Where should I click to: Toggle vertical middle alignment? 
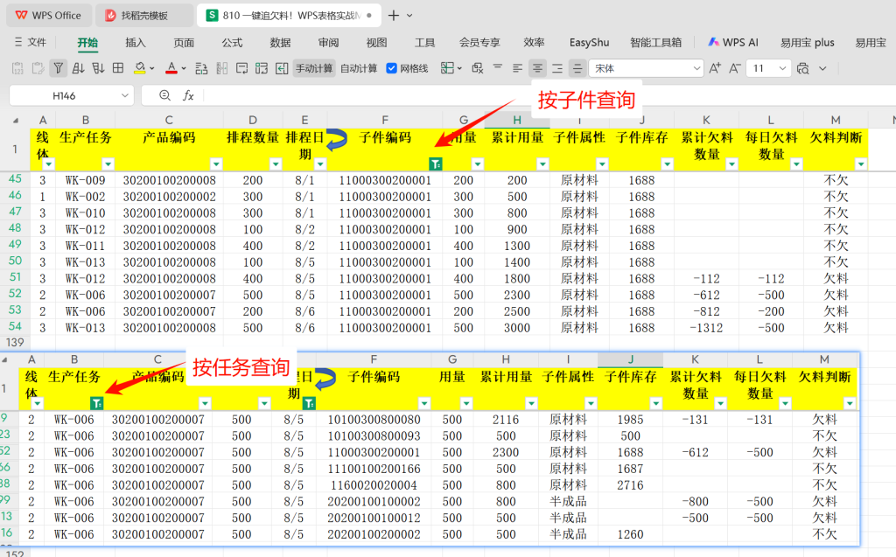pos(577,68)
